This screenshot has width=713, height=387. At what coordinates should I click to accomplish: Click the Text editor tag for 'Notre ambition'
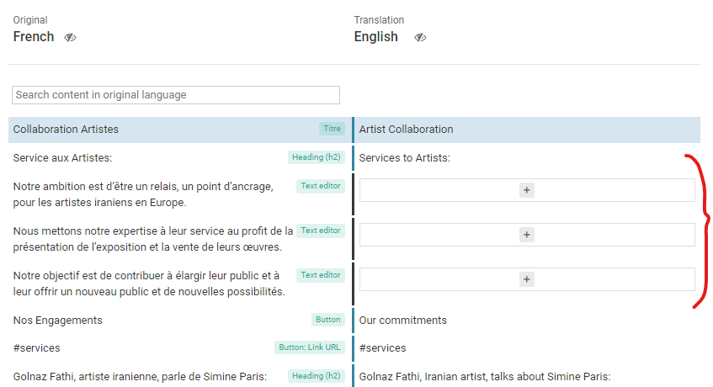321,186
